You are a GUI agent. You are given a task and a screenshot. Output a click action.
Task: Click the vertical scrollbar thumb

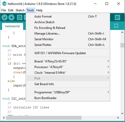tap(122, 45)
